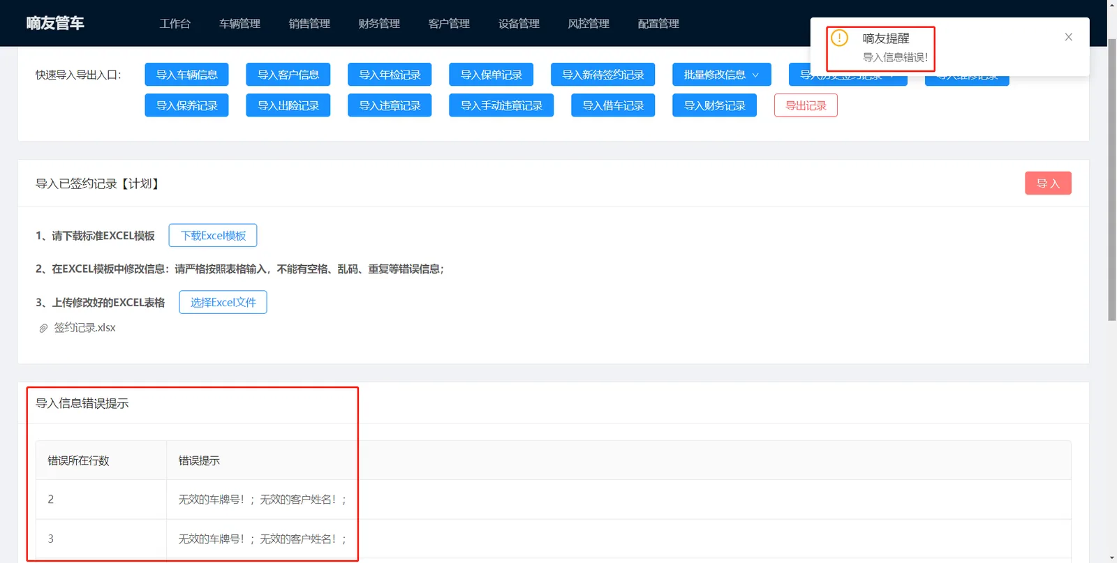
Task: Click the red-outlined 导出记录 button
Action: [806, 105]
